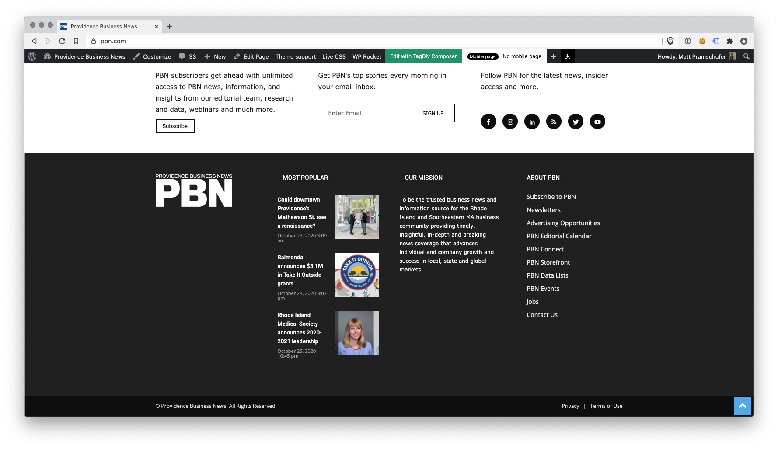The height and width of the screenshot is (449, 778).
Task: Bookmark this page
Action: pyautogui.click(x=76, y=41)
